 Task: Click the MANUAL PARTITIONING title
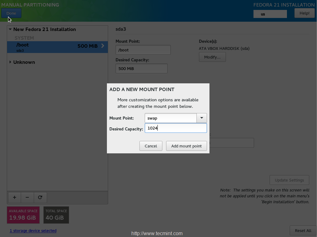[x=30, y=5]
